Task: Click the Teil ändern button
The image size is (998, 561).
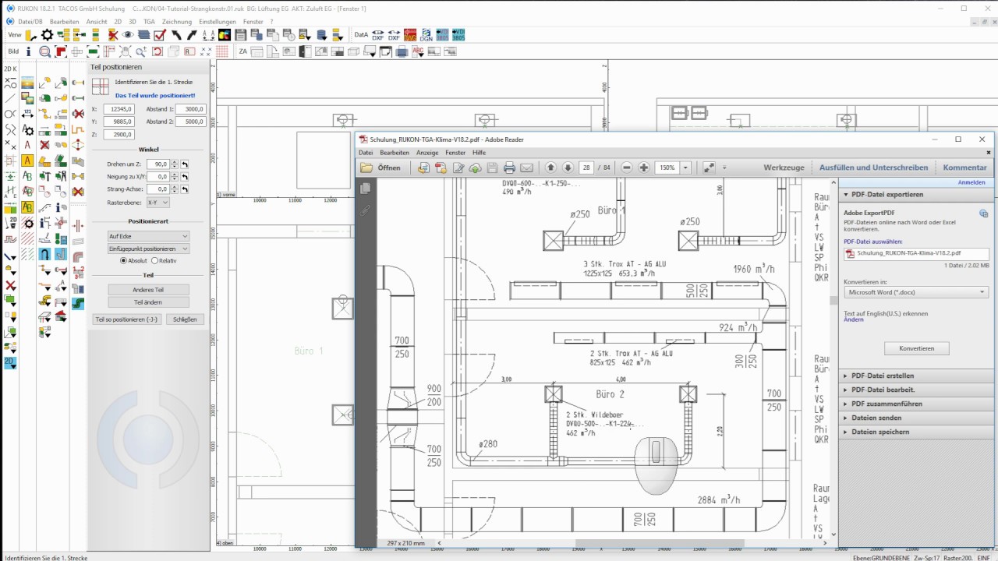Action: click(x=148, y=302)
